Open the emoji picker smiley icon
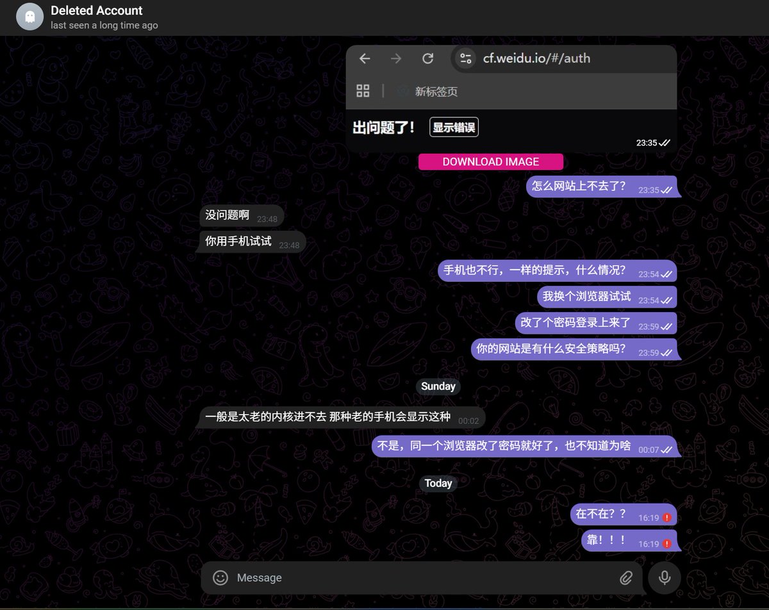Screen dimensions: 769x610 (220, 578)
